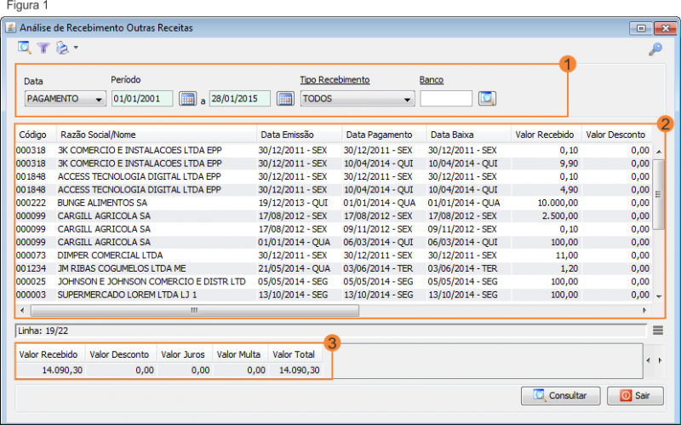Click the magnifier search icon in toolbar
This screenshot has height=425, width=681.
pos(25,48)
